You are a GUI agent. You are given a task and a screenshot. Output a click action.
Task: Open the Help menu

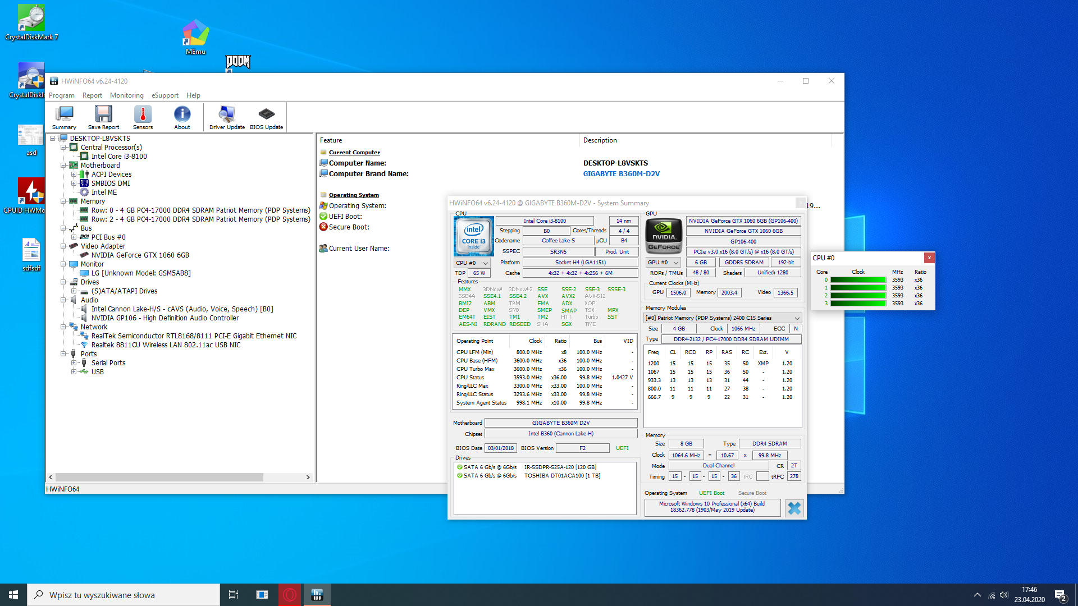point(193,95)
